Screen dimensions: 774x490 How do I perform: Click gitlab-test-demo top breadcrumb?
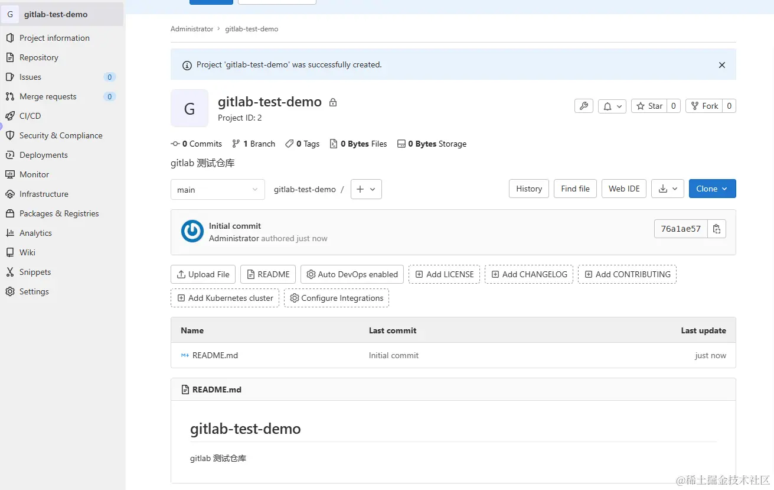tap(252, 29)
